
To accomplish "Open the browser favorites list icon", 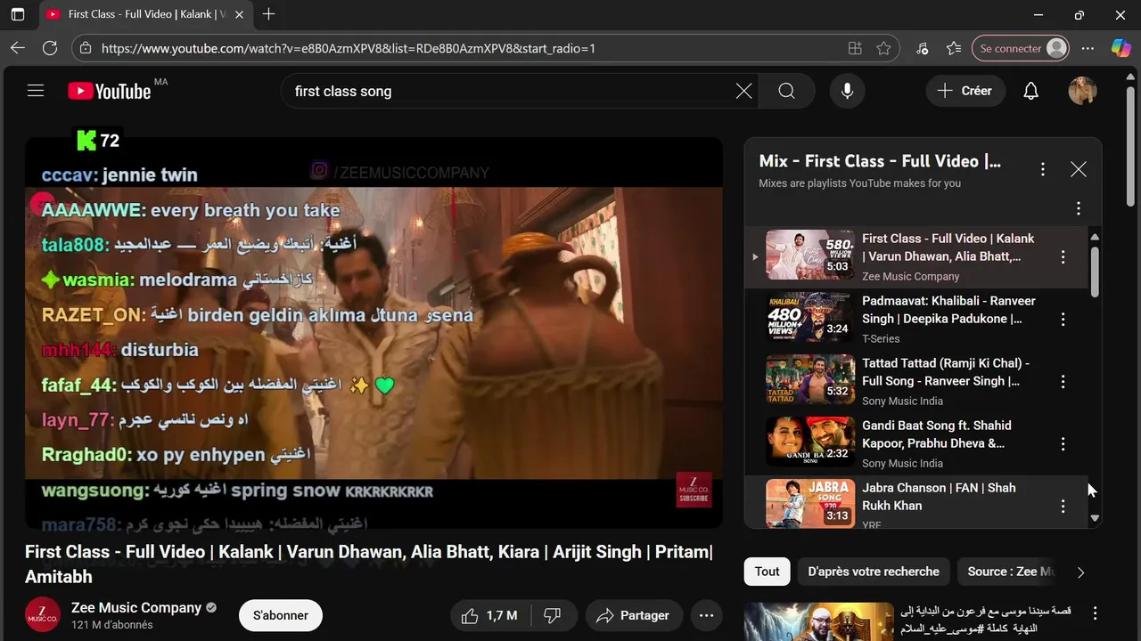I will (954, 48).
